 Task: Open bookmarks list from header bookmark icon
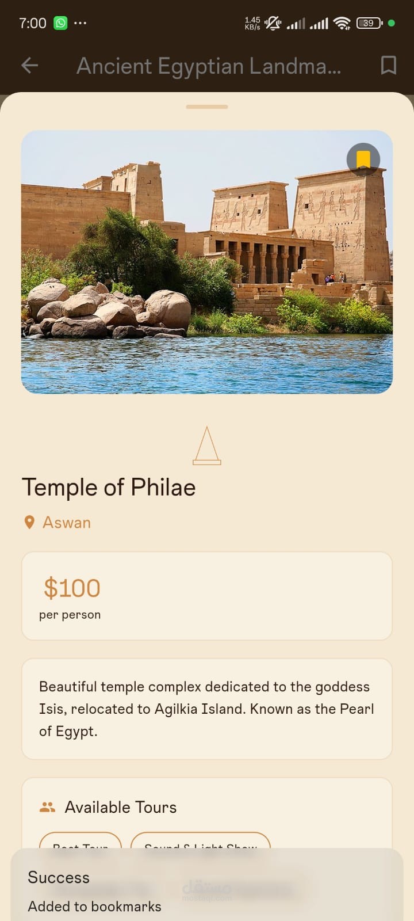389,66
